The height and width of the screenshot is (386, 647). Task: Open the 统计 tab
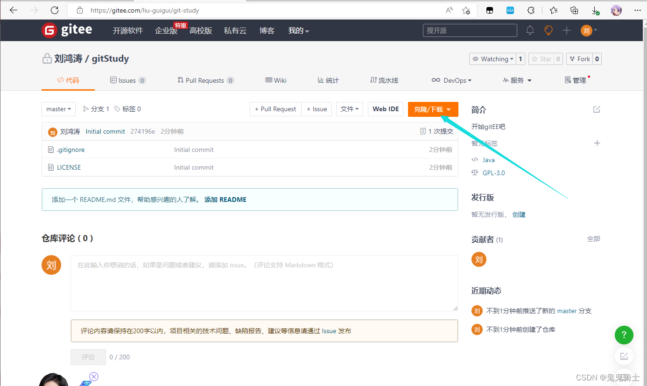coord(328,80)
